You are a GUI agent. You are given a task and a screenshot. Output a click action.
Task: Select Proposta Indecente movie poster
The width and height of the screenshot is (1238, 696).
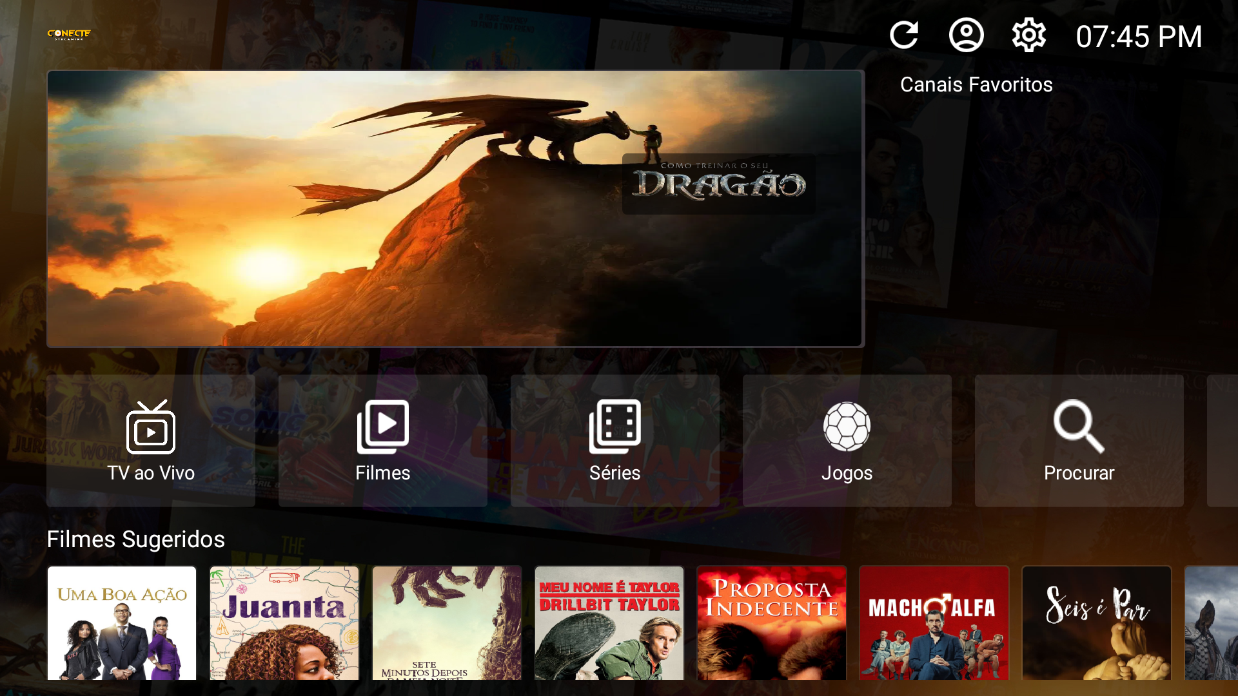772,623
